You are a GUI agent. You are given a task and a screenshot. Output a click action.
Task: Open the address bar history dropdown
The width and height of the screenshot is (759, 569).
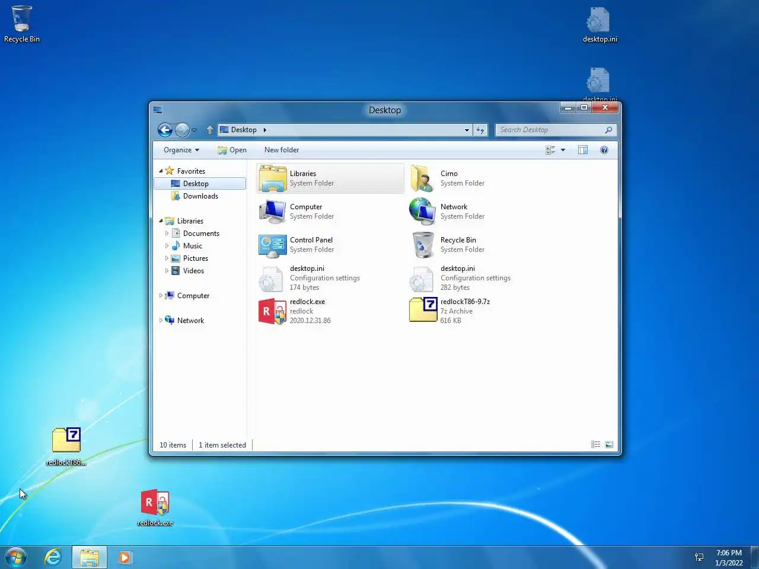467,130
